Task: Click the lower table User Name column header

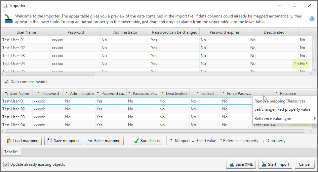Action: pyautogui.click(x=17, y=94)
